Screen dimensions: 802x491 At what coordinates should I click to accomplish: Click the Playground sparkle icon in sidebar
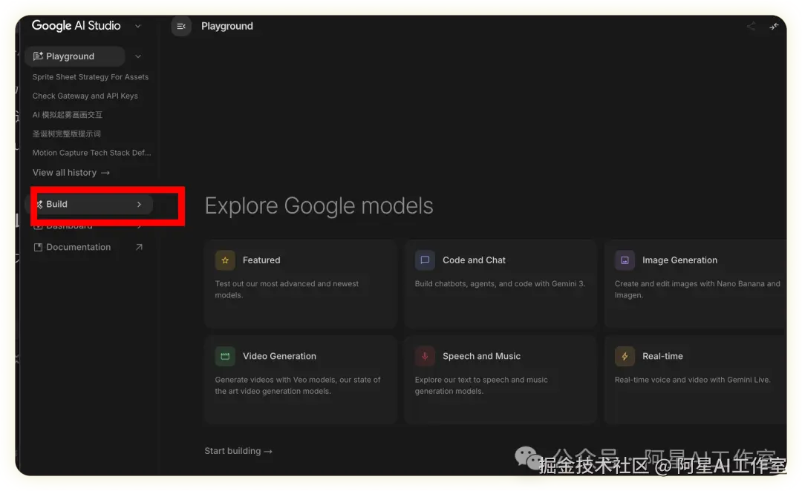pos(38,56)
